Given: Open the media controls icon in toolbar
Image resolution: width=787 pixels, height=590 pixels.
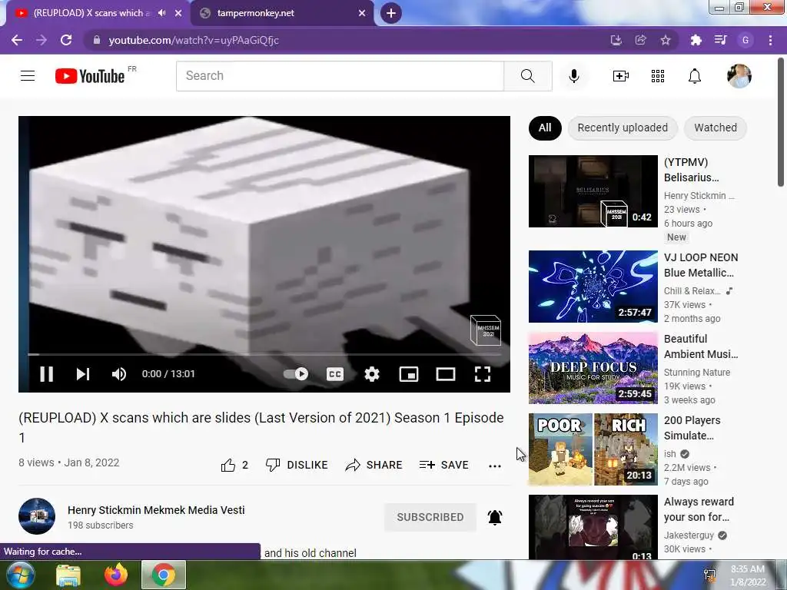Looking at the screenshot, I should (721, 40).
